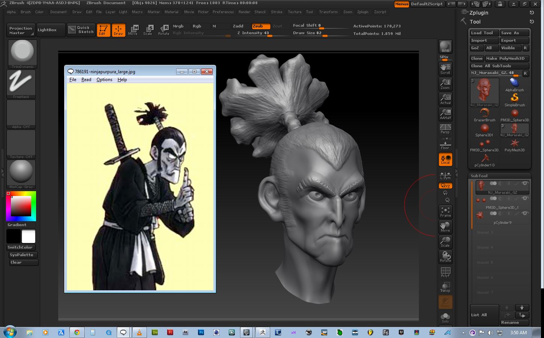Screen dimensions: 544x338
Task: Open Projection Master
Action: point(21,30)
